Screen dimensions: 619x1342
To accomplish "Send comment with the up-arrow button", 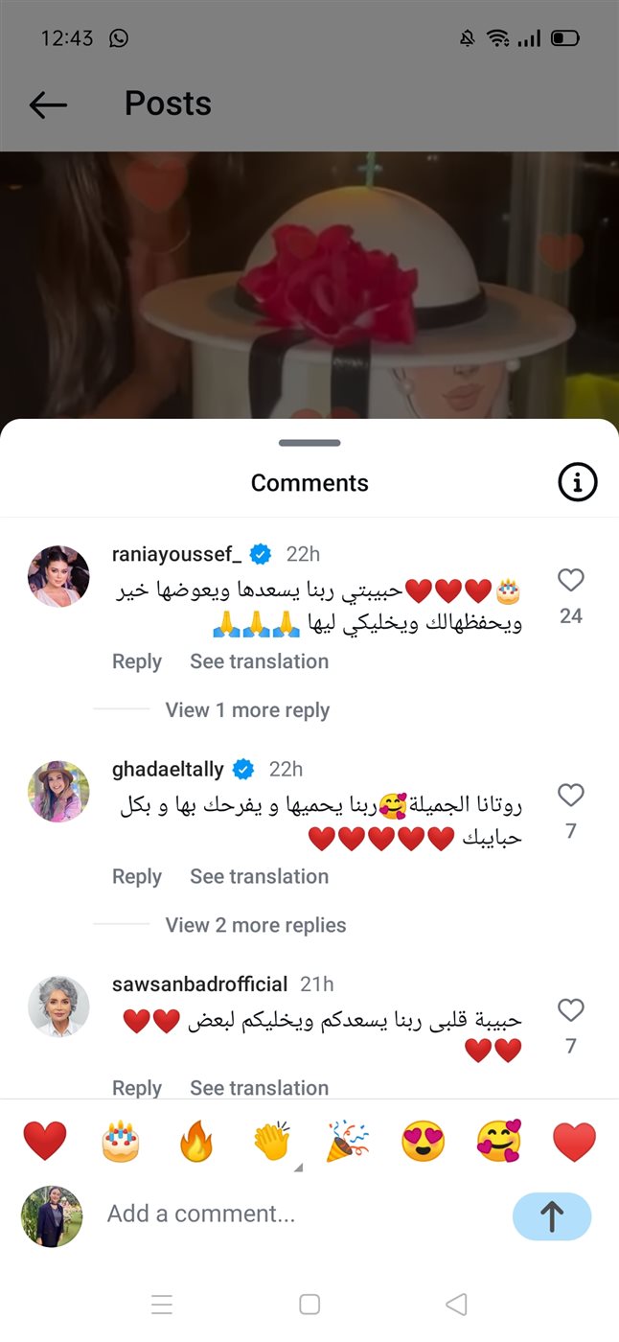I will tap(552, 1216).
